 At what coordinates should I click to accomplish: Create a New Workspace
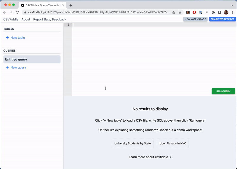[195, 19]
